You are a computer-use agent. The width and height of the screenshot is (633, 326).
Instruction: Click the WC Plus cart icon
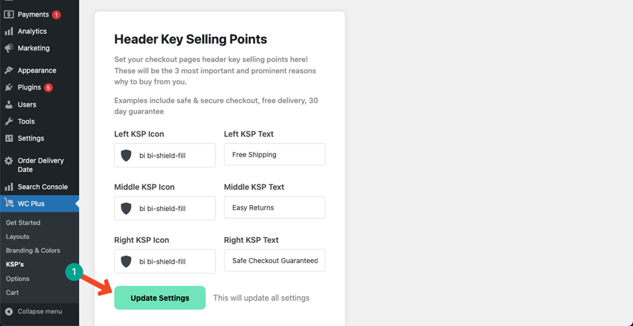click(9, 203)
